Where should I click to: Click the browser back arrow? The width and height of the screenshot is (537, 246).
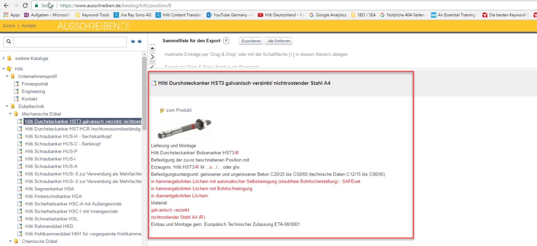pos(6,5)
